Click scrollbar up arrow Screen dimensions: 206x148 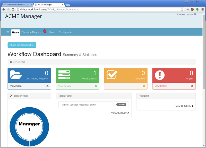pyautogui.click(x=204, y=14)
